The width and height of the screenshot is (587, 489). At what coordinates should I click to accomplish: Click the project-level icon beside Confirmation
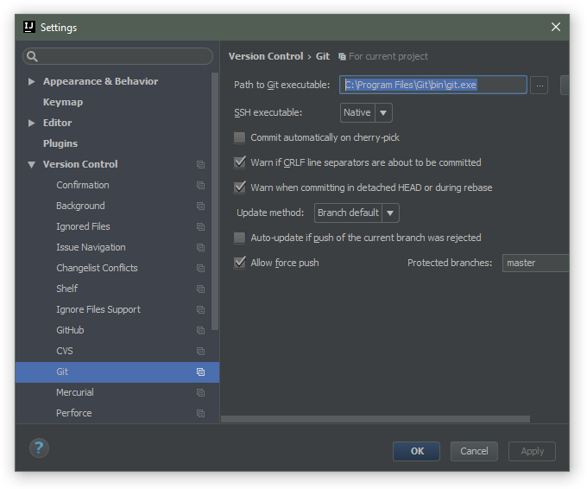coord(200,185)
